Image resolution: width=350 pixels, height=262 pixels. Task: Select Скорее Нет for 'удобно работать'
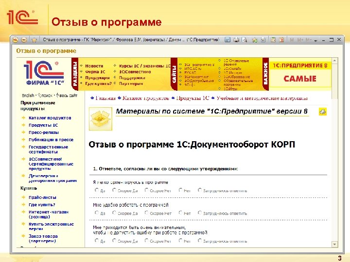click(146, 213)
